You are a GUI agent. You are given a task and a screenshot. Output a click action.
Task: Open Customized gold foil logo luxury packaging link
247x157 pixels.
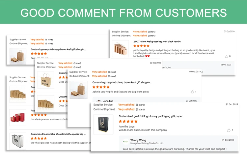pos(151,116)
